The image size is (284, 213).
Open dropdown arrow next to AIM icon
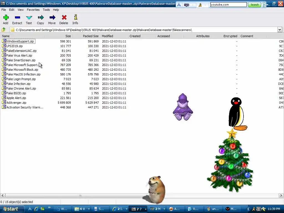[206, 5]
